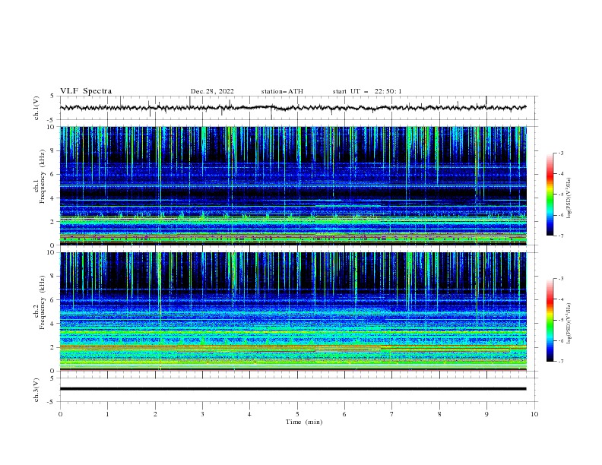
Task: Click time axis tick label "4"
Action: tap(249, 414)
